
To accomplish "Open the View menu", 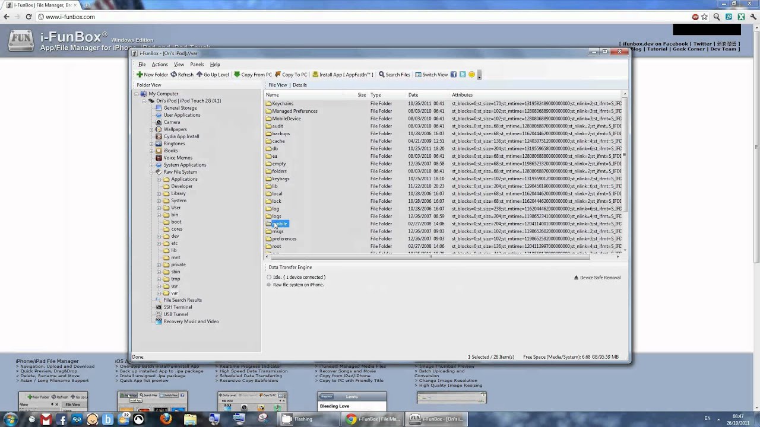I will tap(179, 64).
